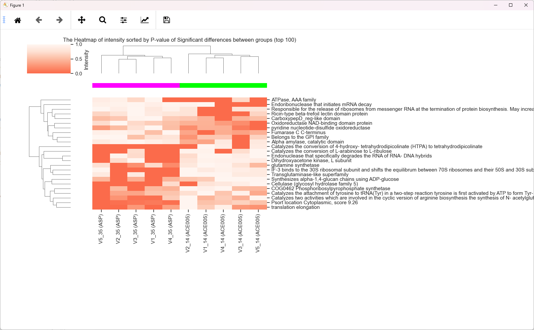Click the V1_14 (ACE005) column label
The height and width of the screenshot is (330, 534).
[206, 233]
